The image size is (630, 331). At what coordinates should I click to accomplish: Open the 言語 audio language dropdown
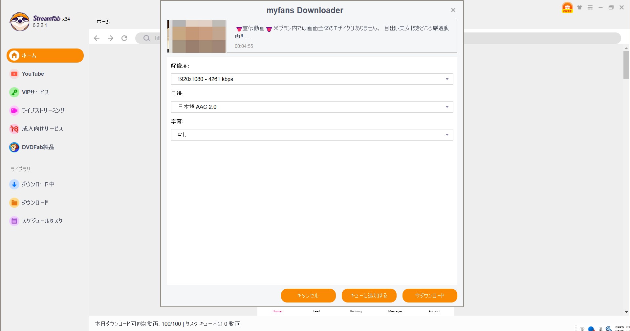point(312,107)
